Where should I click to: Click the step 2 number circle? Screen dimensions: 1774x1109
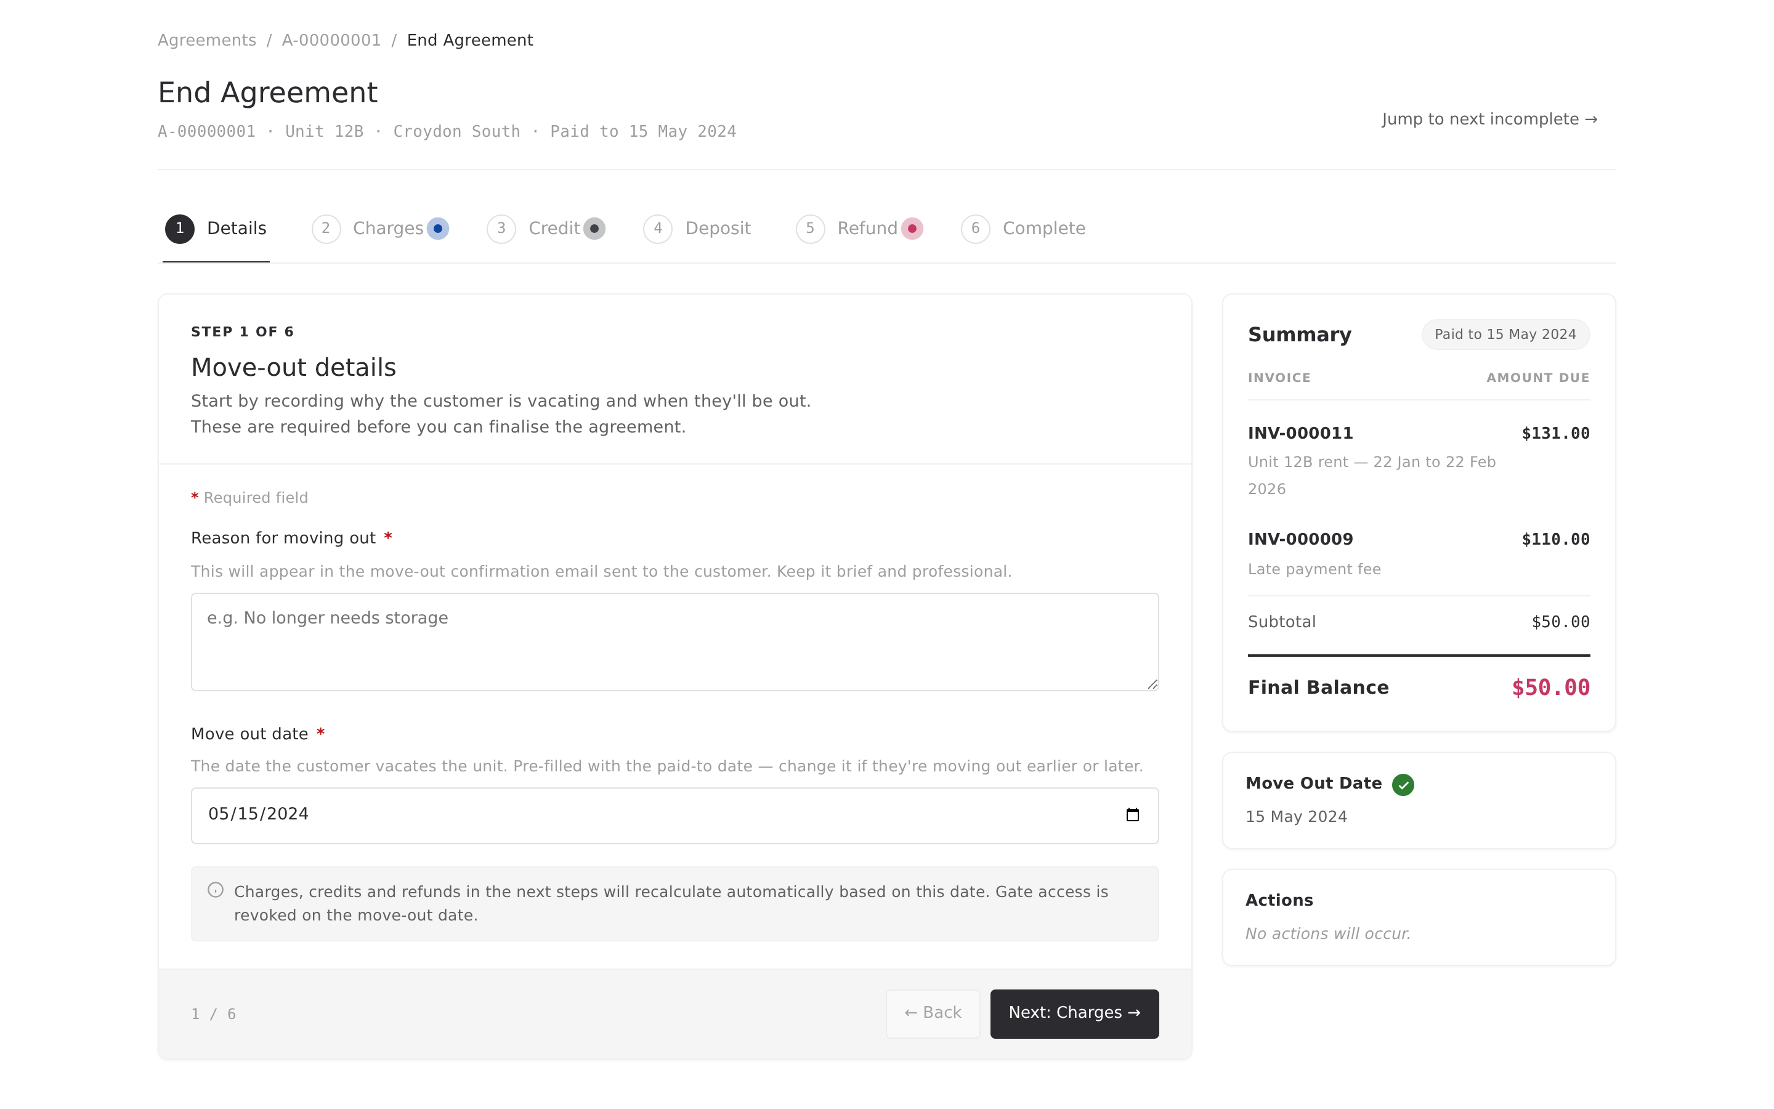pos(326,229)
